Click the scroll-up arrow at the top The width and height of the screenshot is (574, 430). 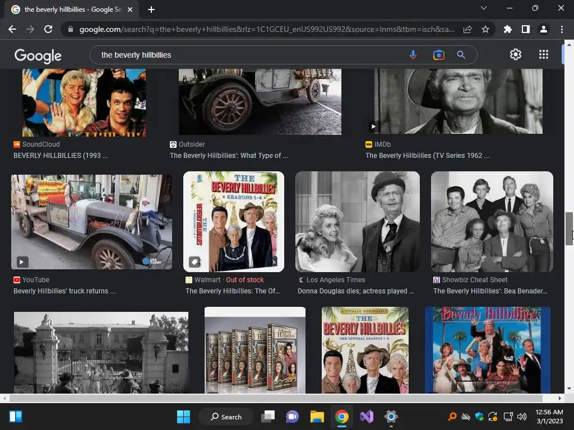569,45
